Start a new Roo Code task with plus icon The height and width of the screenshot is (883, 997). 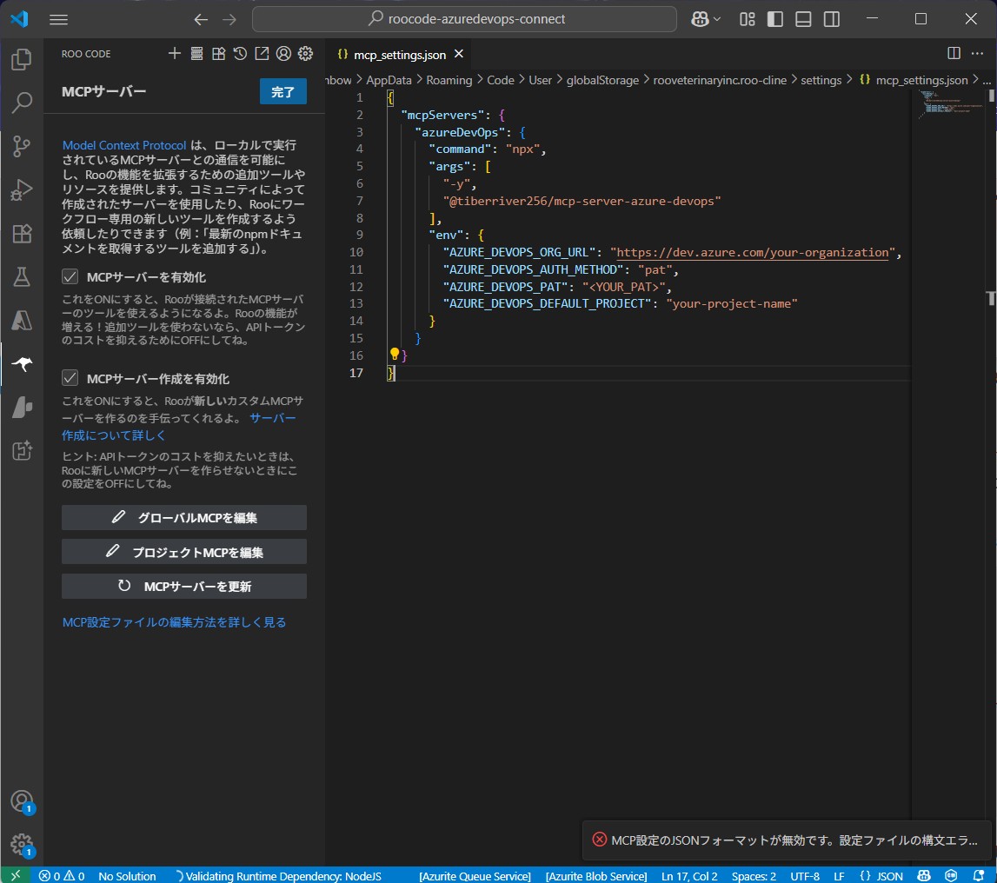174,53
